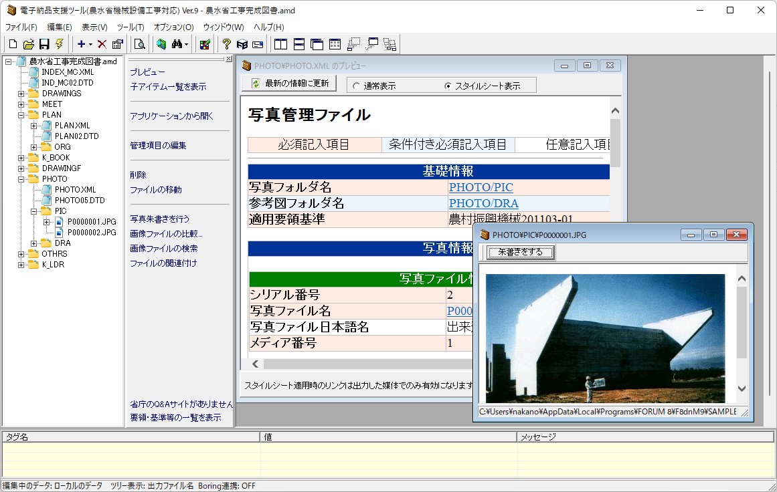
Task: Select P0000002.JPG in the file tree
Action: point(92,233)
